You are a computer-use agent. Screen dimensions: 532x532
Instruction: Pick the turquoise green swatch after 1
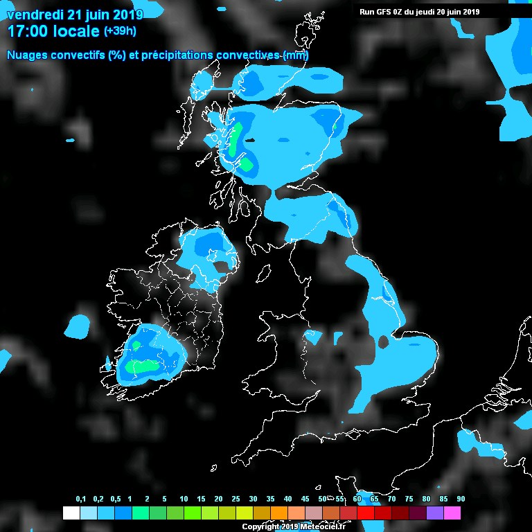[x=140, y=513]
